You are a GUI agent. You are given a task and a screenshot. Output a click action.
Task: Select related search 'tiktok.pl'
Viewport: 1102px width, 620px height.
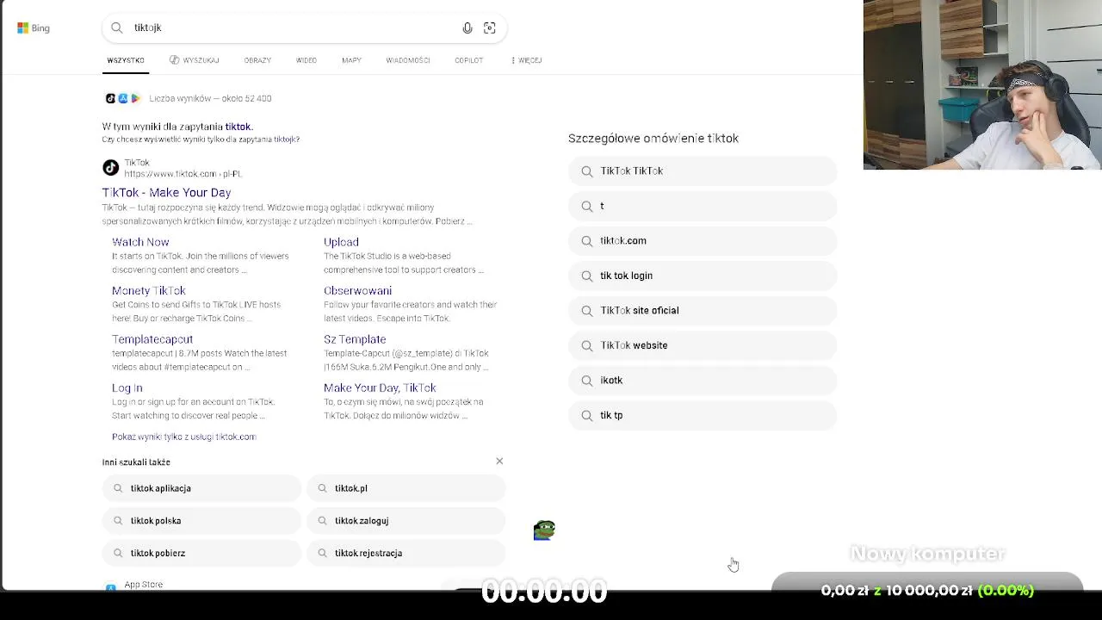pyautogui.click(x=406, y=488)
